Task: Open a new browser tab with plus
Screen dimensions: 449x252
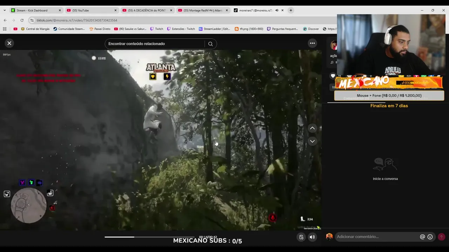Action: [290, 10]
